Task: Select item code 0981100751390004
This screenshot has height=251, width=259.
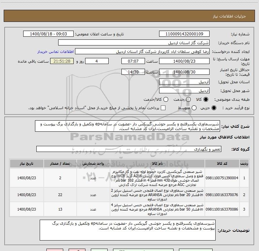Action: (x=222, y=178)
